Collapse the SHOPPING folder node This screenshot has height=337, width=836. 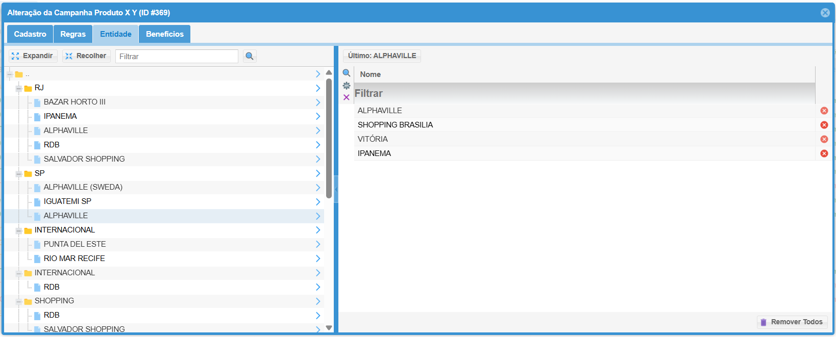(19, 301)
